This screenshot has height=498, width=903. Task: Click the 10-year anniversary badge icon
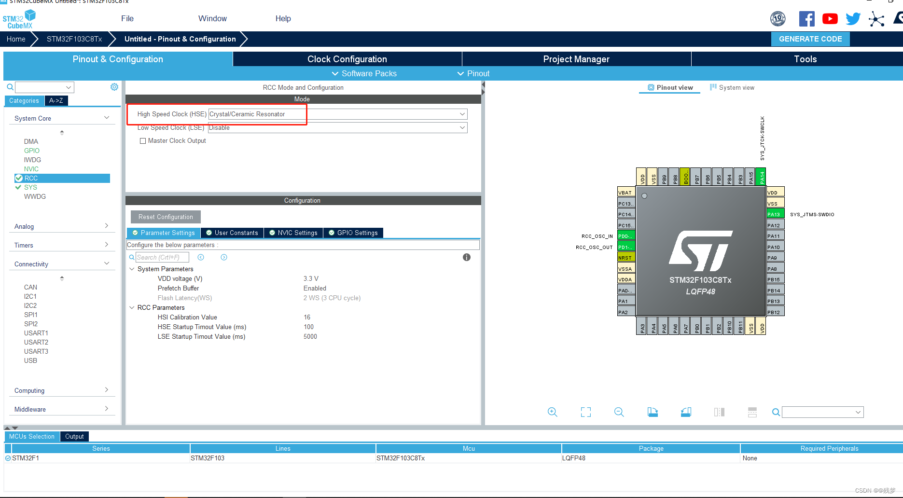click(778, 19)
